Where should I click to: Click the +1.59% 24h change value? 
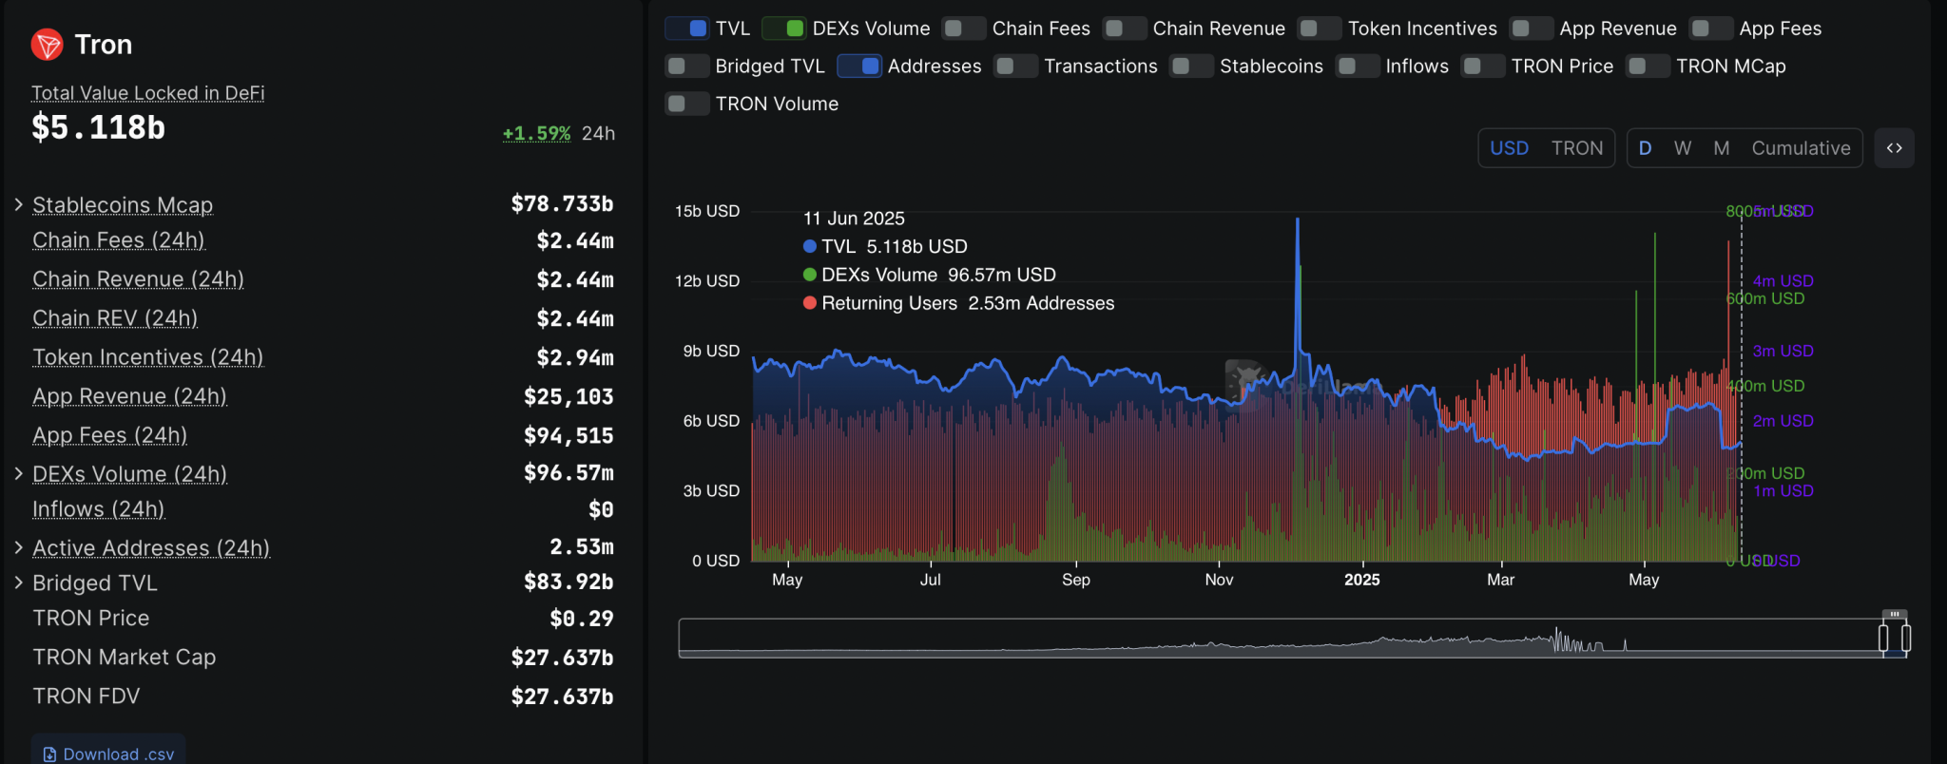tap(536, 133)
